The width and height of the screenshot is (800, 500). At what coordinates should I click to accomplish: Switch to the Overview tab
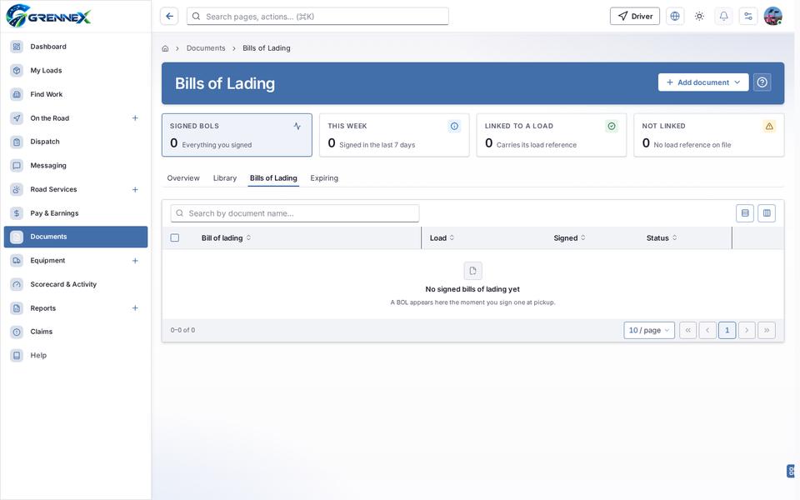tap(183, 178)
